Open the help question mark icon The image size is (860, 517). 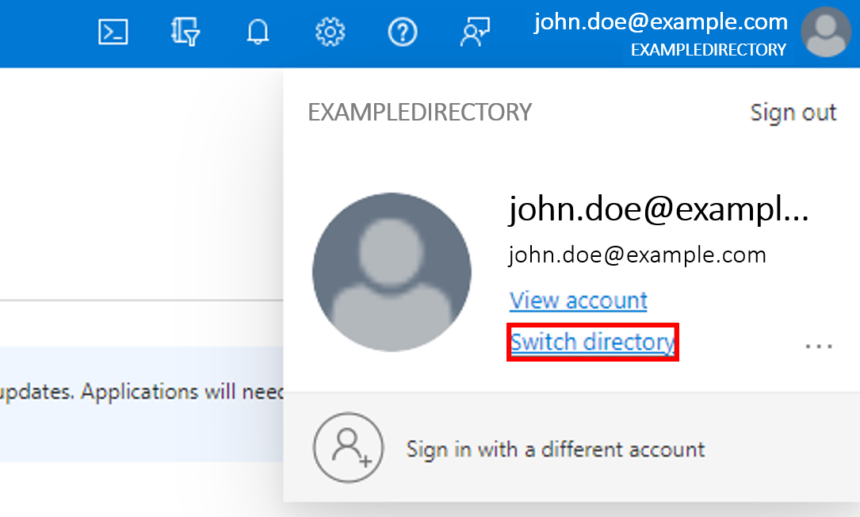403,32
